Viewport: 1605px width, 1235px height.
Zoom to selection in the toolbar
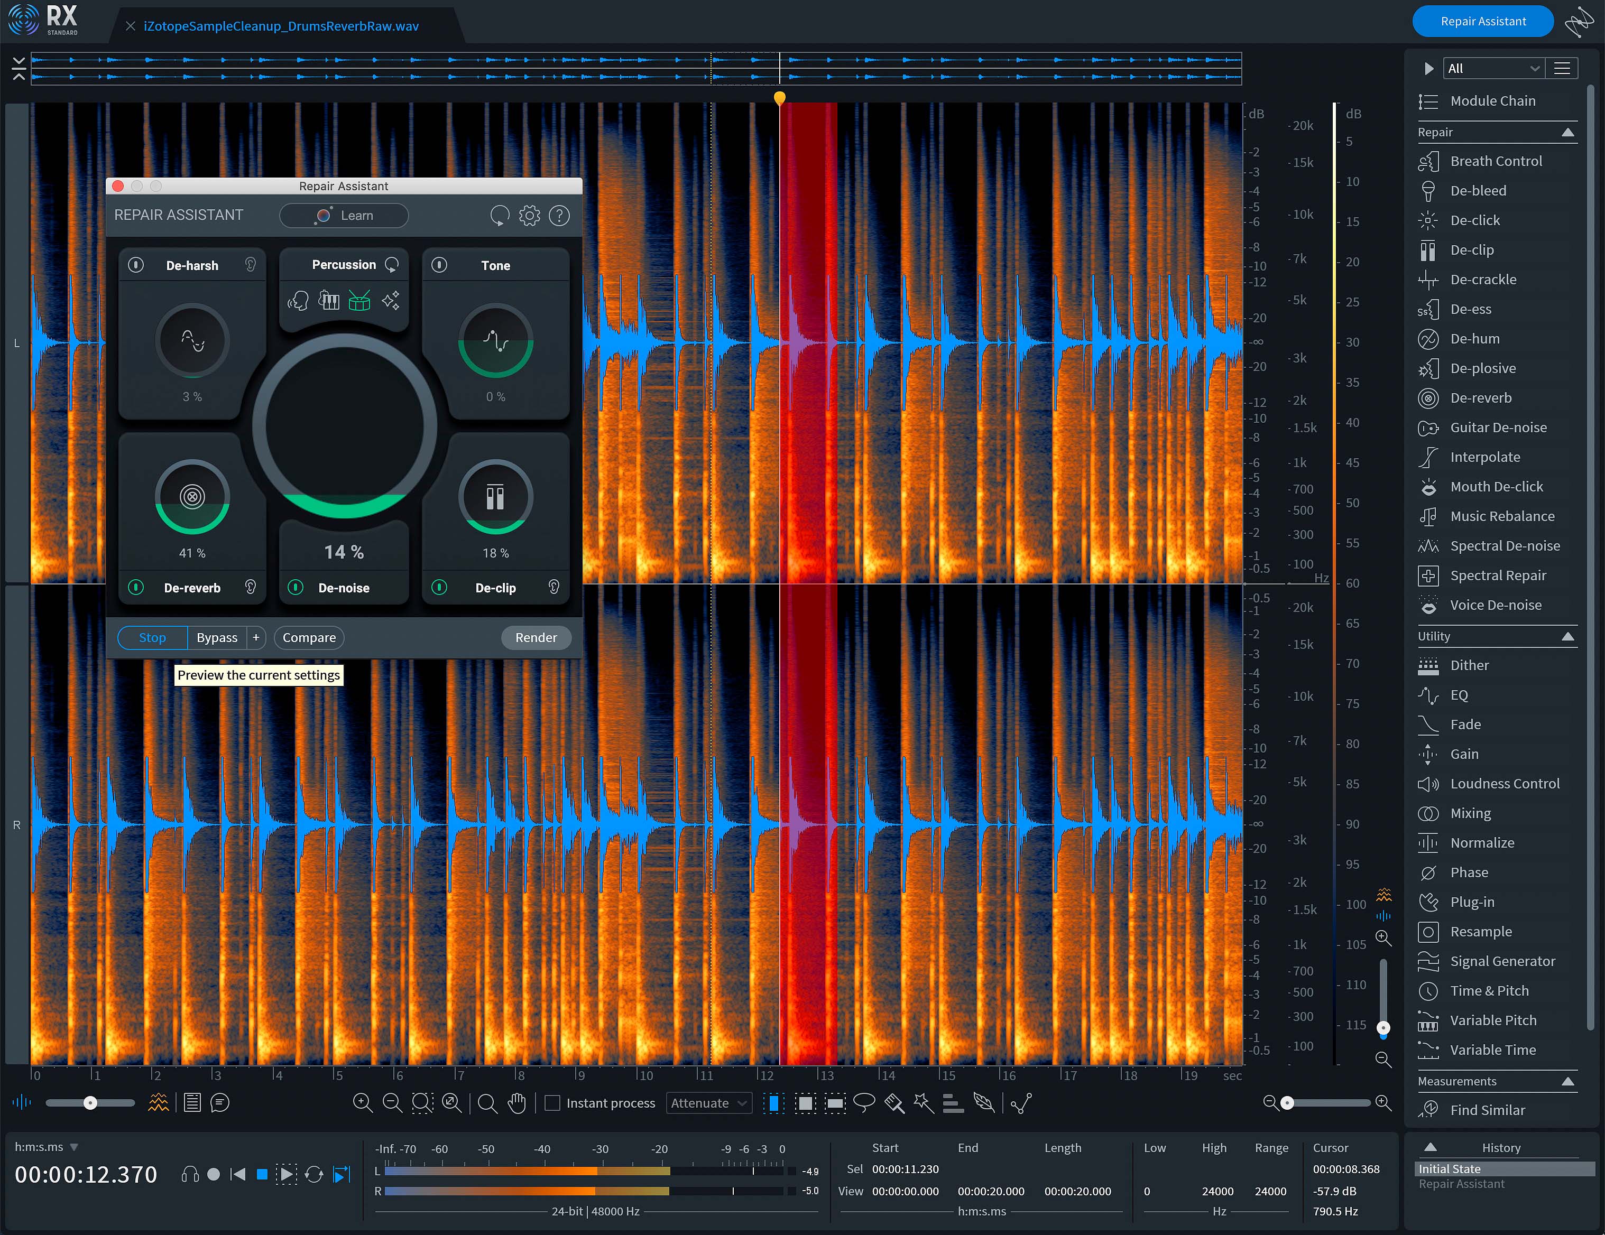point(422,1103)
